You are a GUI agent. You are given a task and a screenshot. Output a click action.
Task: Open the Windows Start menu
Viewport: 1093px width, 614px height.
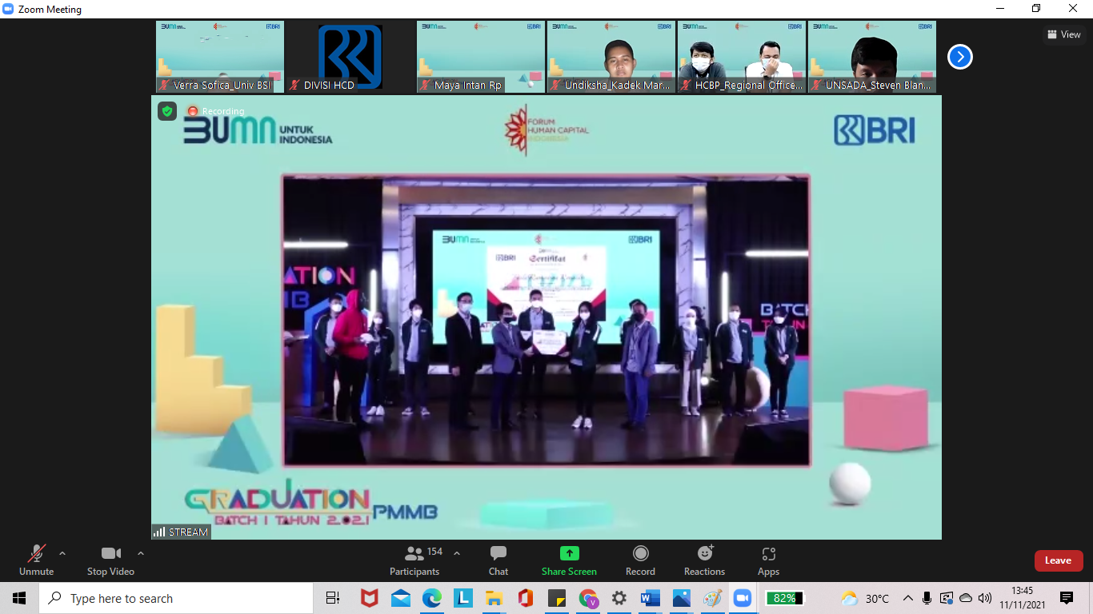coord(19,598)
